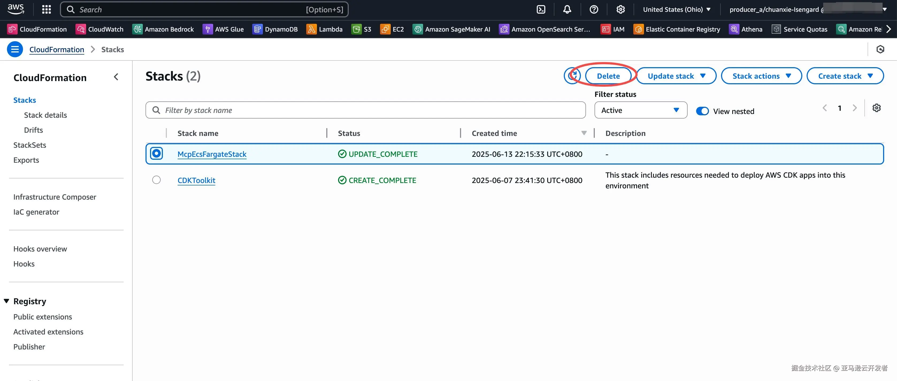Viewport: 897px width, 381px height.
Task: Open the help question mark icon
Action: 594,9
